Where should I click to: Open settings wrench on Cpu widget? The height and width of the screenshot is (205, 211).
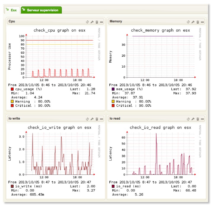coord(92,22)
